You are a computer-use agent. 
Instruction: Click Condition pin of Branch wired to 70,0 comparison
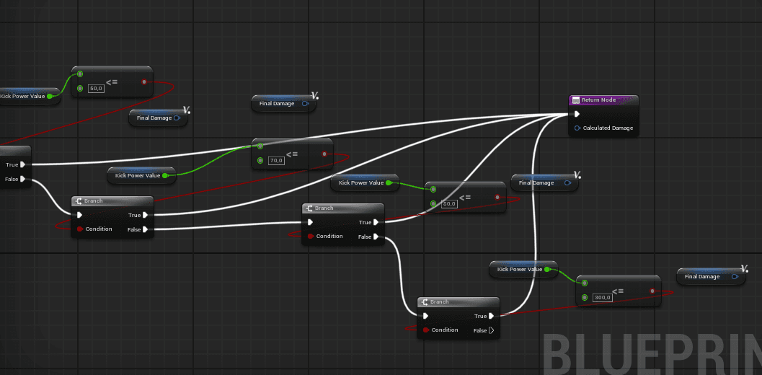(80, 229)
